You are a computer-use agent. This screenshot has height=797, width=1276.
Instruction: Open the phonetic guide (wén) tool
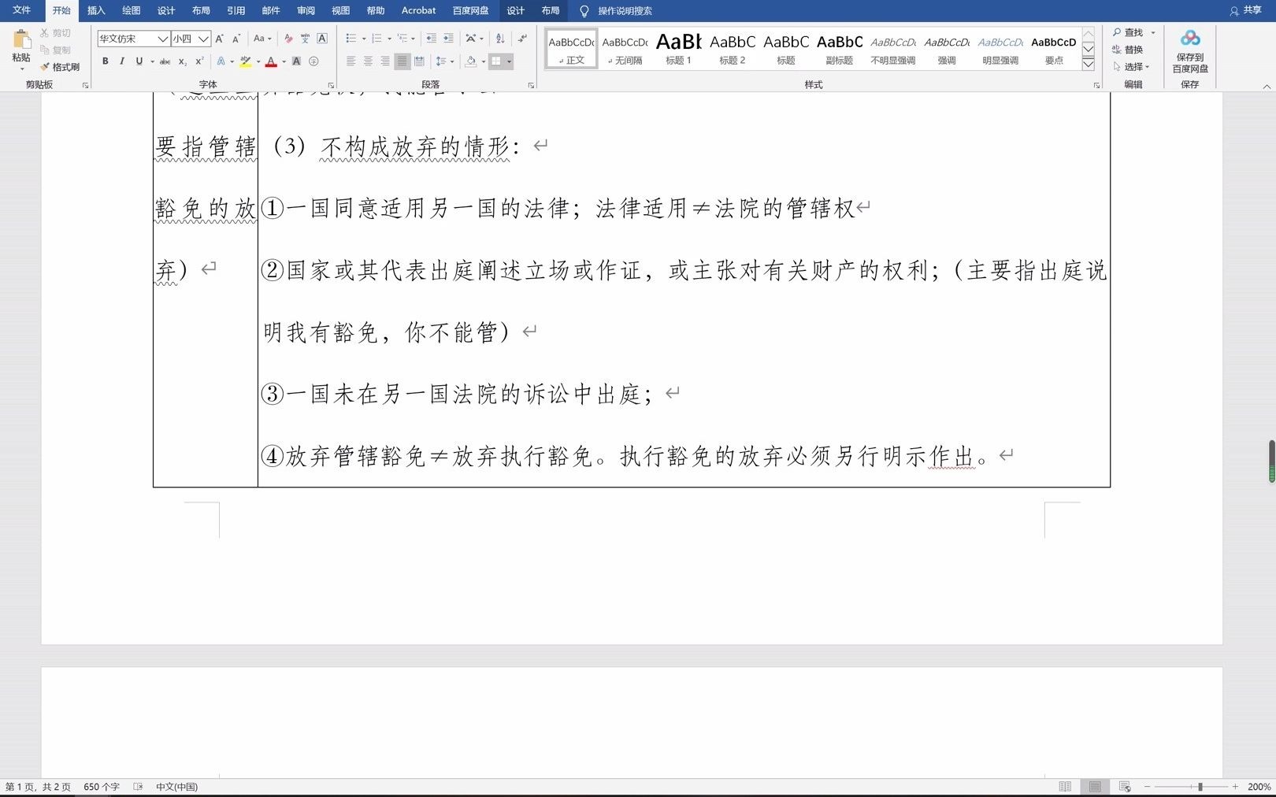pos(306,39)
